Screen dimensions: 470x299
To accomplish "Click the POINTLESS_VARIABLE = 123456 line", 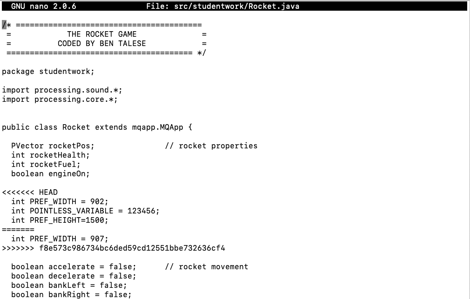I will tap(85, 211).
